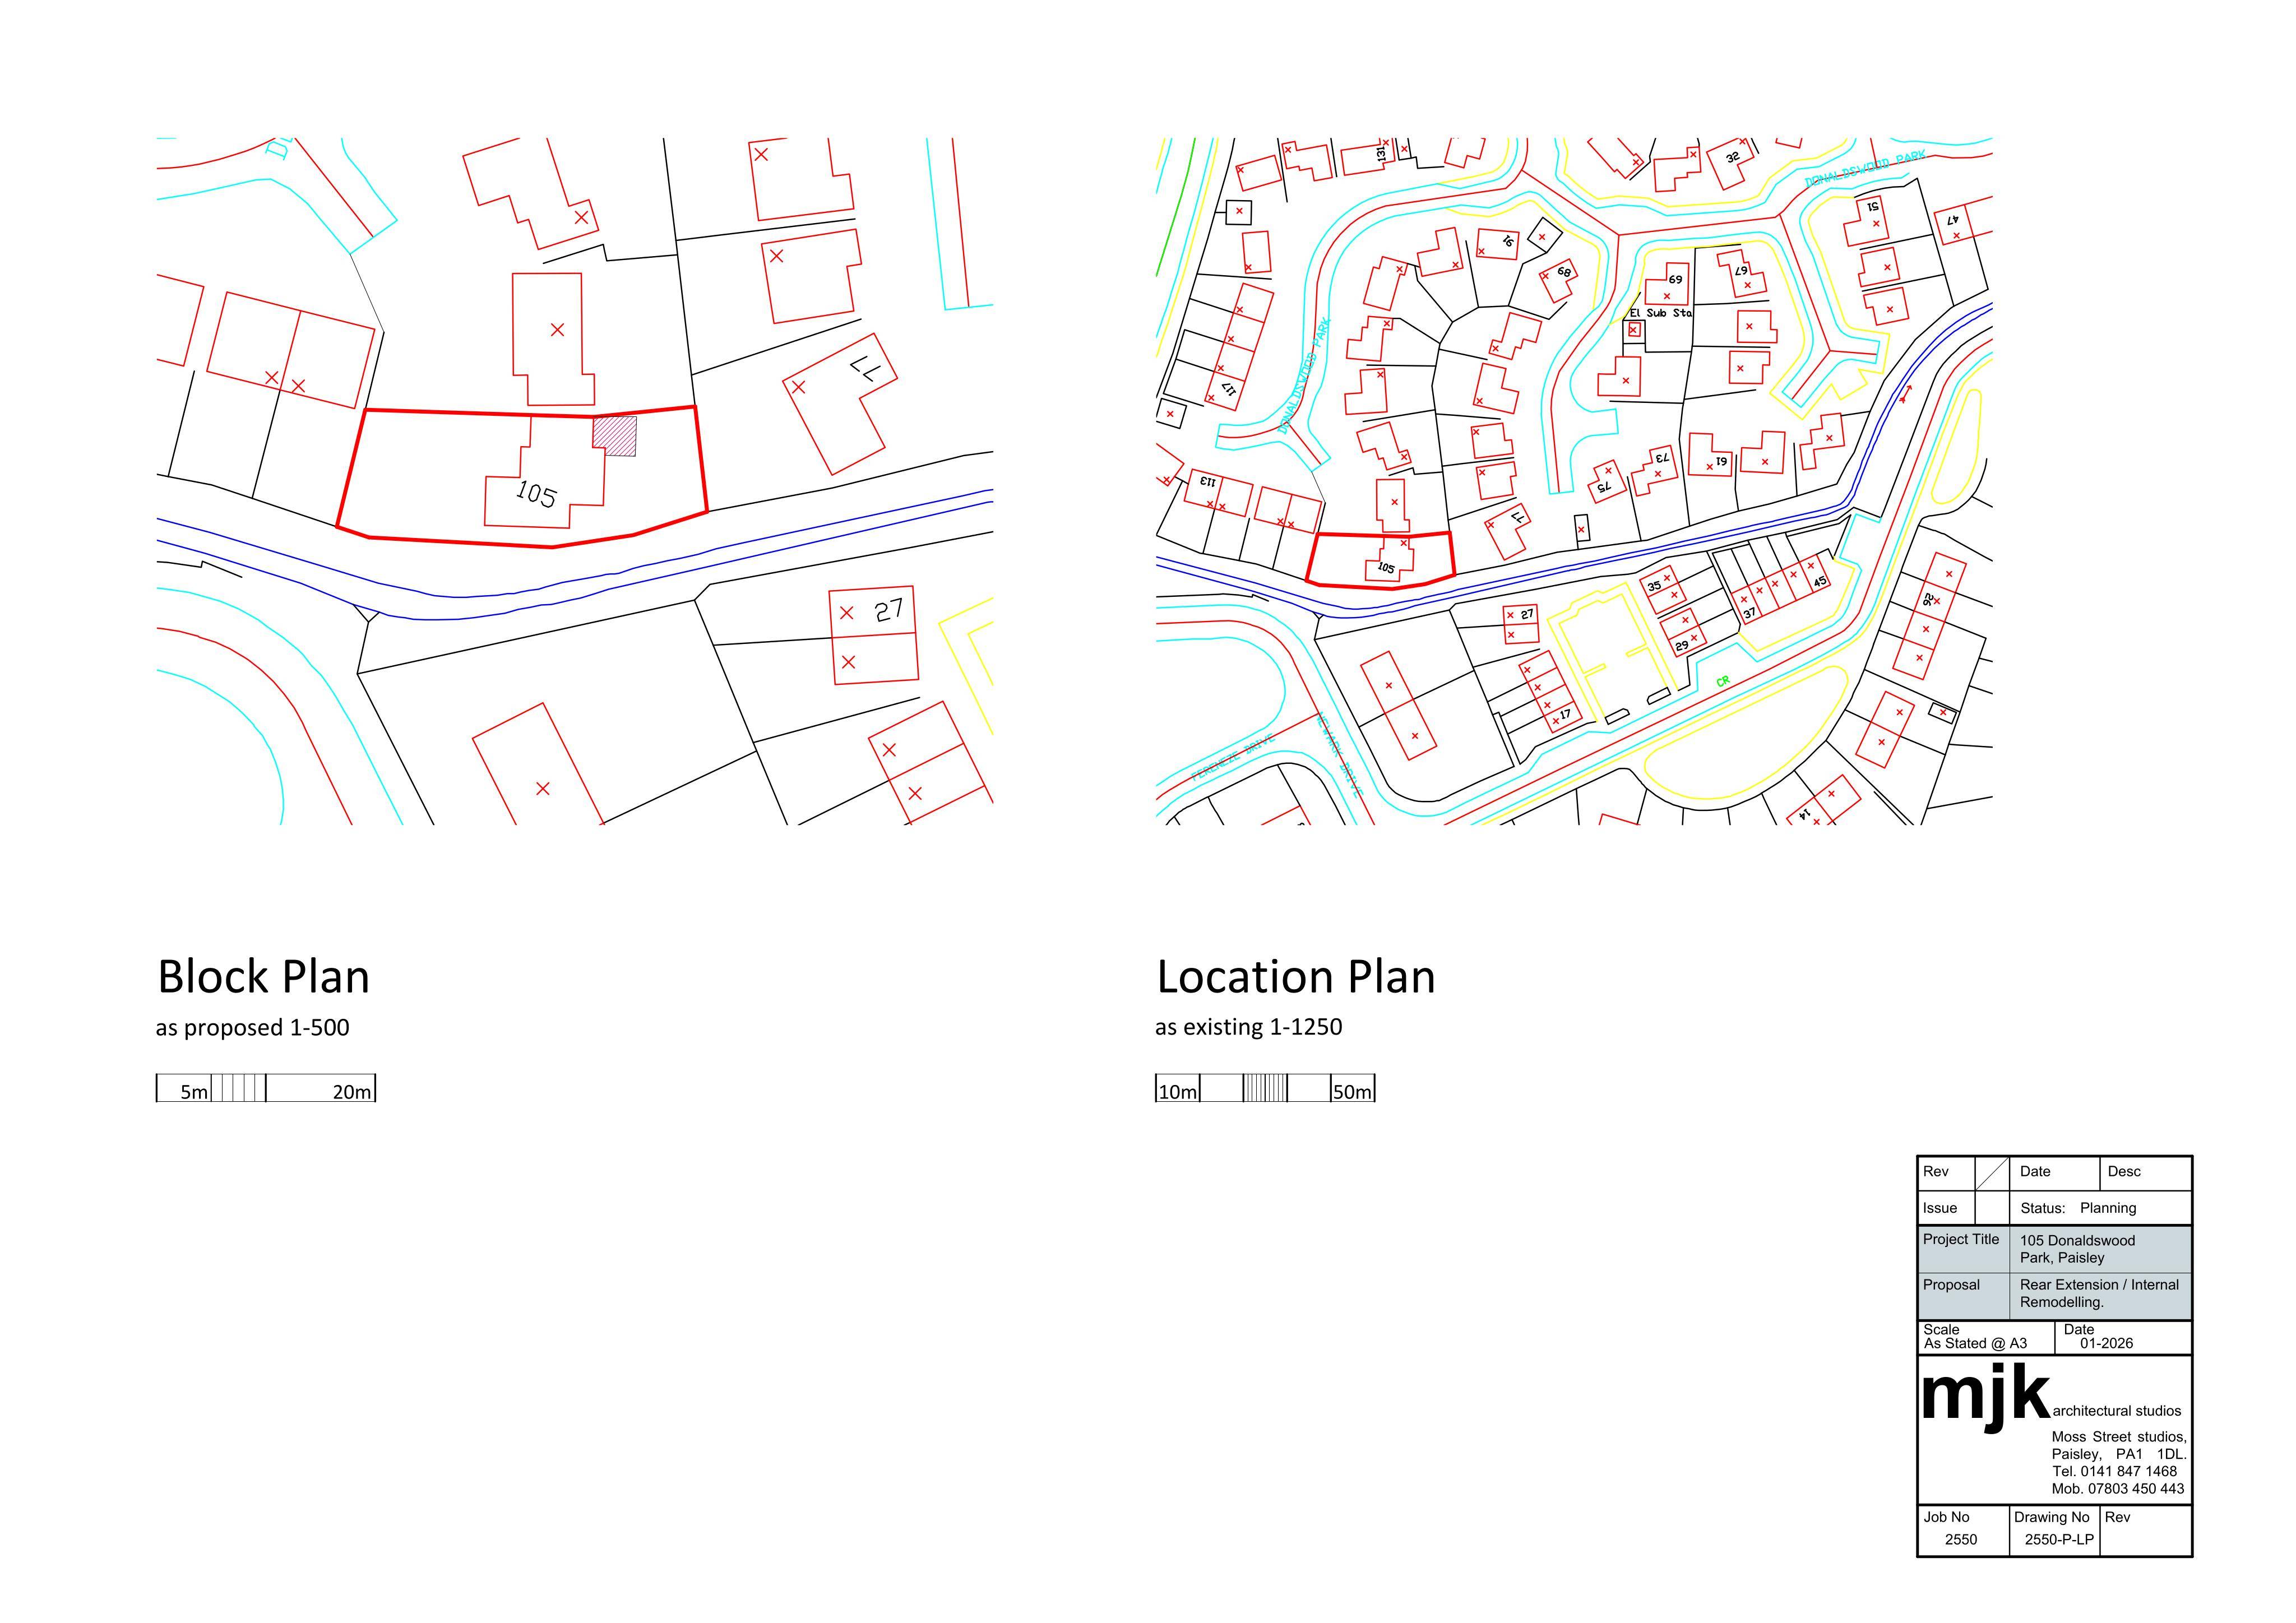Click the "Moss Street studios," address line
Image resolution: width=2296 pixels, height=1623 pixels.
2119,1437
